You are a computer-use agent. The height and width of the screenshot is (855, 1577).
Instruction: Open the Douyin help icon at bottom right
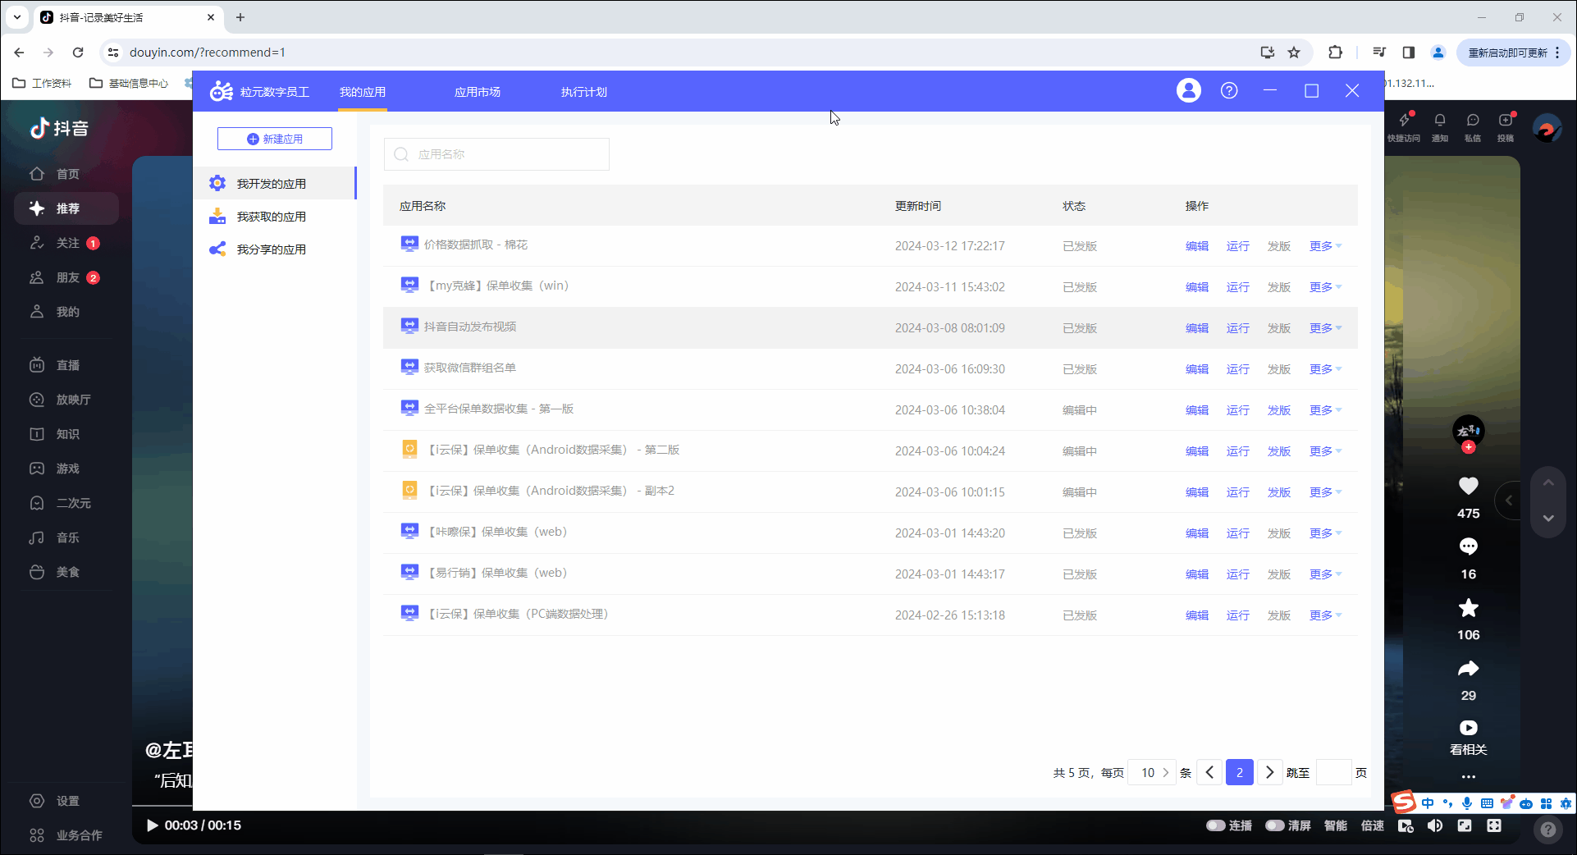1547,830
